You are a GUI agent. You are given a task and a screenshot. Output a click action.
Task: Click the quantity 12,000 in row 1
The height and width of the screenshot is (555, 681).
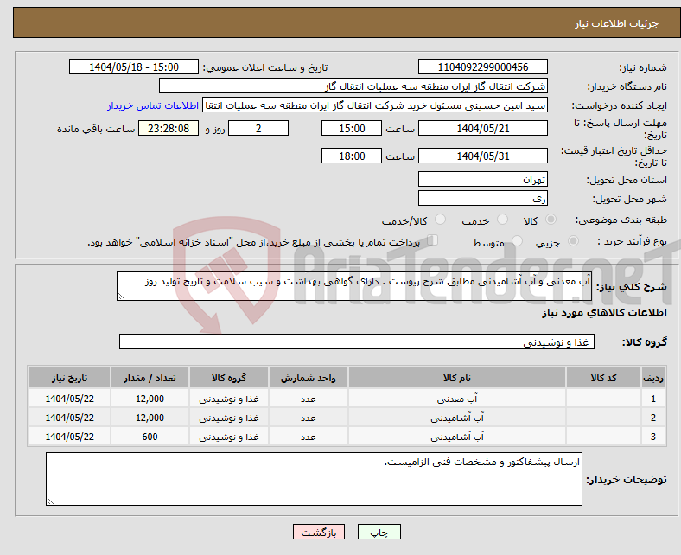(150, 399)
